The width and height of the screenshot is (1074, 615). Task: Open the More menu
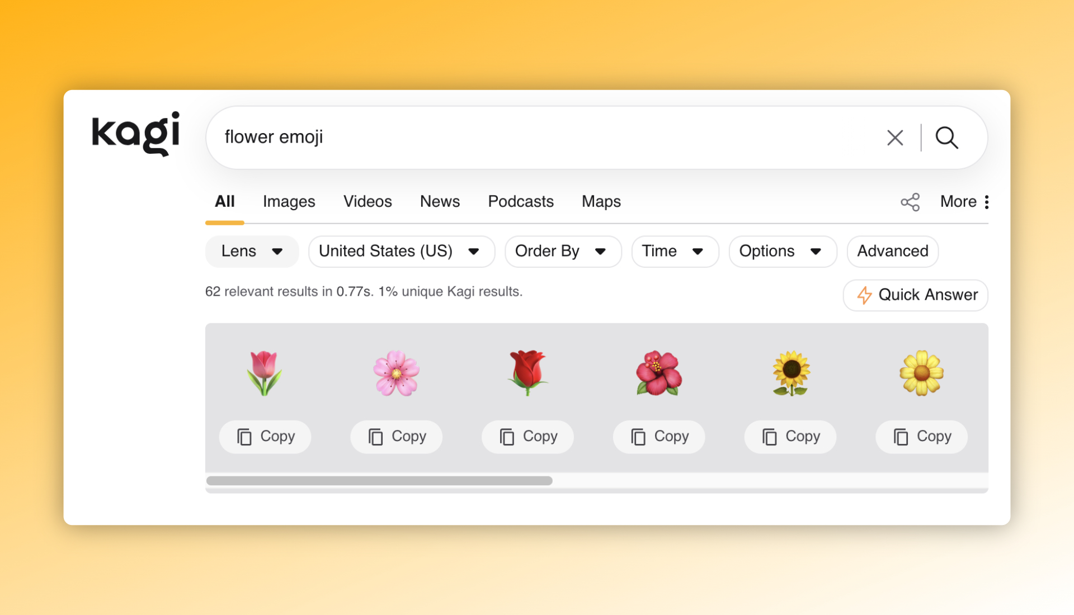[964, 201]
